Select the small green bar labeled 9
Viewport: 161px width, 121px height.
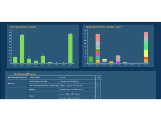click(x=50, y=63)
